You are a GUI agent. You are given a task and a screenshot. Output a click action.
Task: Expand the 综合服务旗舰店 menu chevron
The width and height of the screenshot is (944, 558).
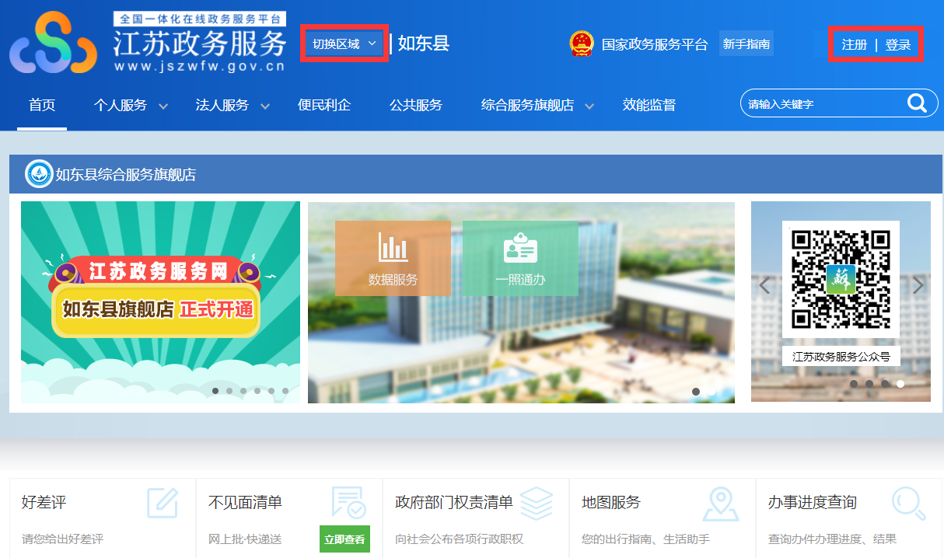[x=589, y=106]
